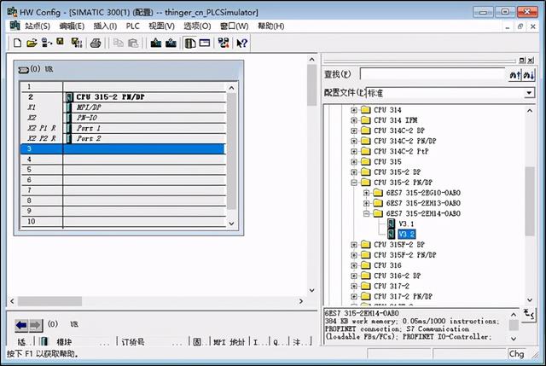Screen dimensions: 546x366
Task: Click the Download to Module icon
Action: click(156, 43)
